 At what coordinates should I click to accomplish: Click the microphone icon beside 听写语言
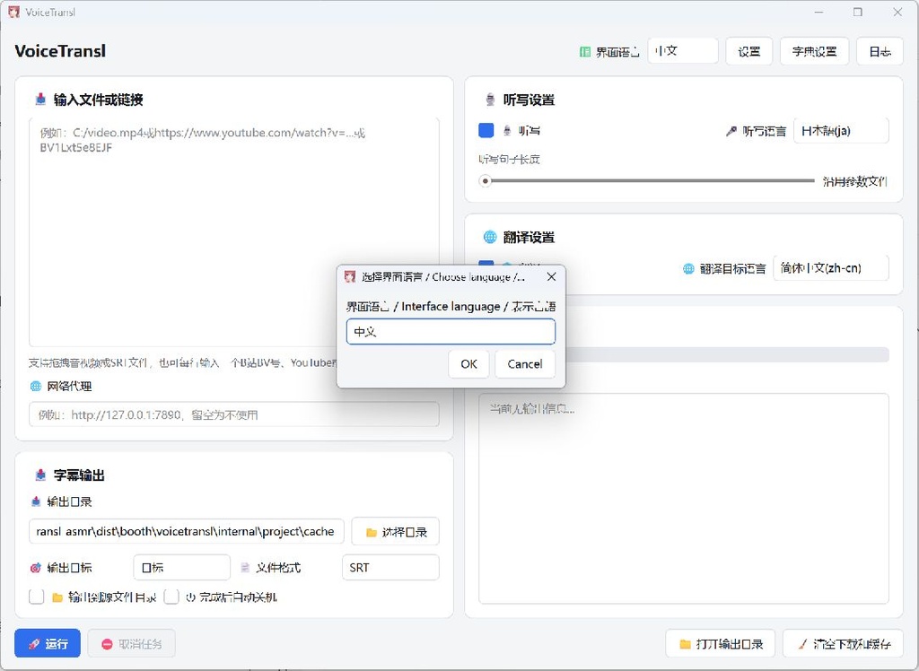click(731, 131)
